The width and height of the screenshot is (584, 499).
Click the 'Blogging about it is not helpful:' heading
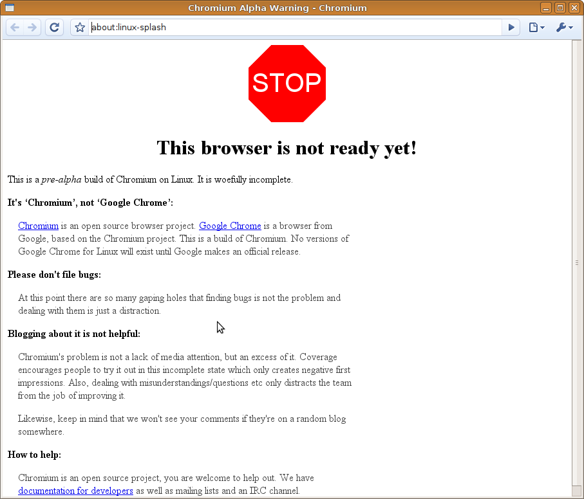click(74, 334)
